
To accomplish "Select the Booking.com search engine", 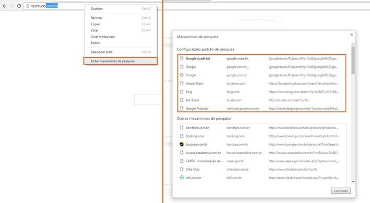I will click(262, 136).
